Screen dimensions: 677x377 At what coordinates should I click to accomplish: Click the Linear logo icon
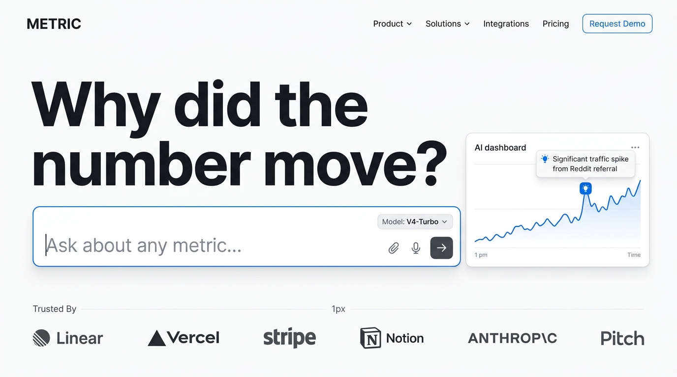41,338
